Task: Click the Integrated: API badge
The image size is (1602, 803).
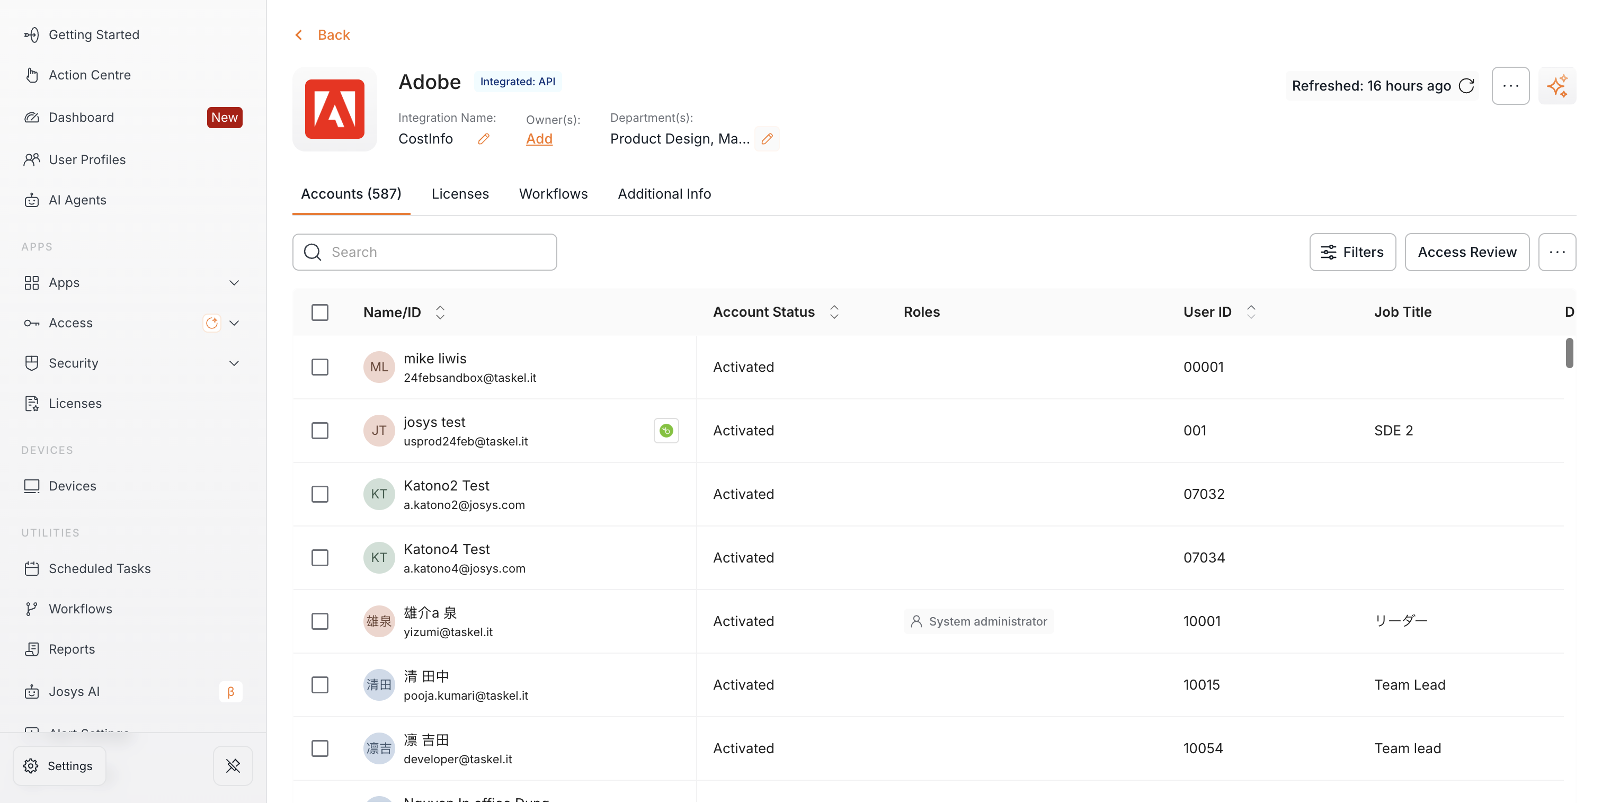Action: click(x=518, y=82)
